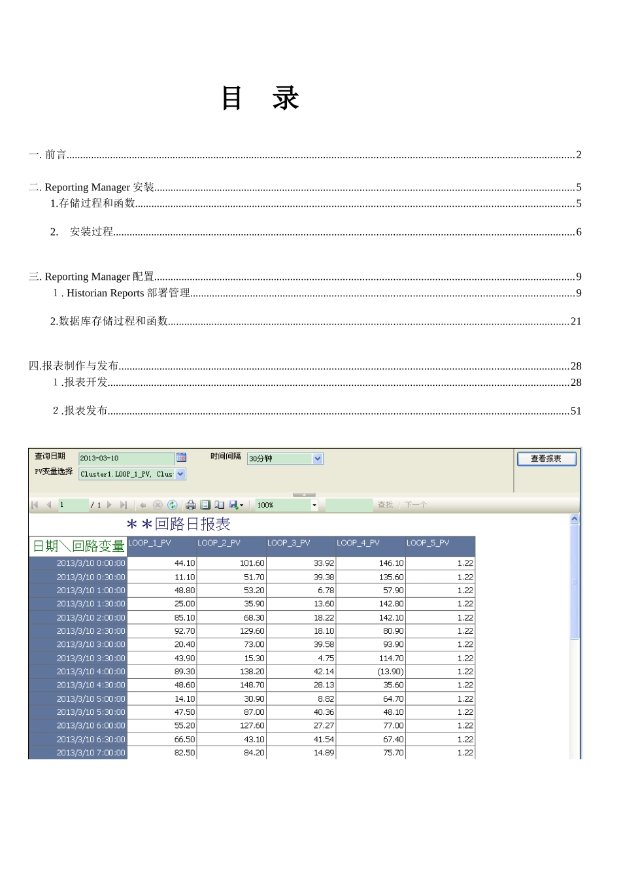Click the 目 录 heading
The width and height of the screenshot is (621, 879).
tap(260, 98)
